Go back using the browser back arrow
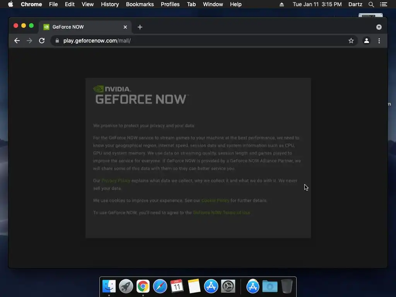The width and height of the screenshot is (396, 297). click(x=17, y=41)
